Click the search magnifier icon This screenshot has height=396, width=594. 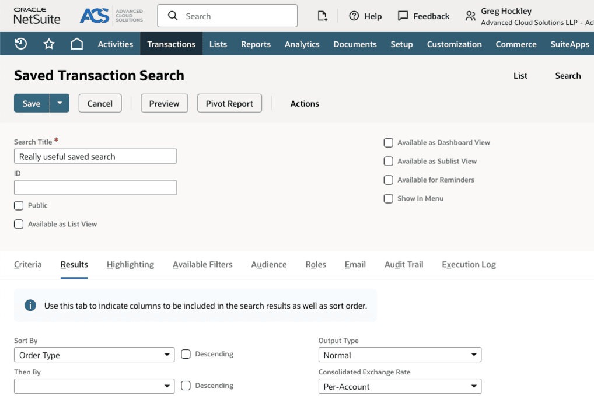(173, 16)
